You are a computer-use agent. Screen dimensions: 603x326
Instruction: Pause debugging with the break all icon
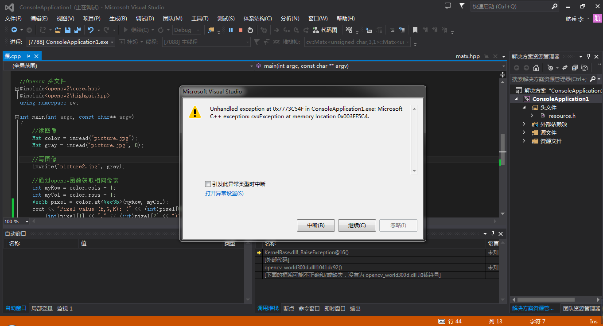tap(231, 30)
